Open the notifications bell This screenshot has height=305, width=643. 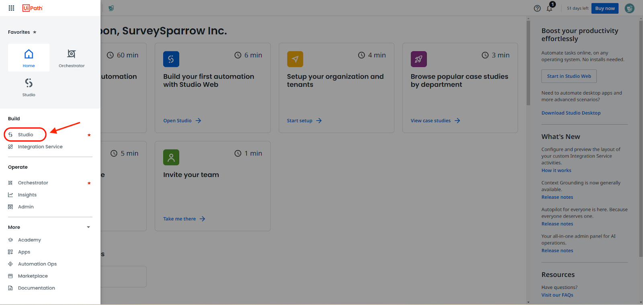549,8
